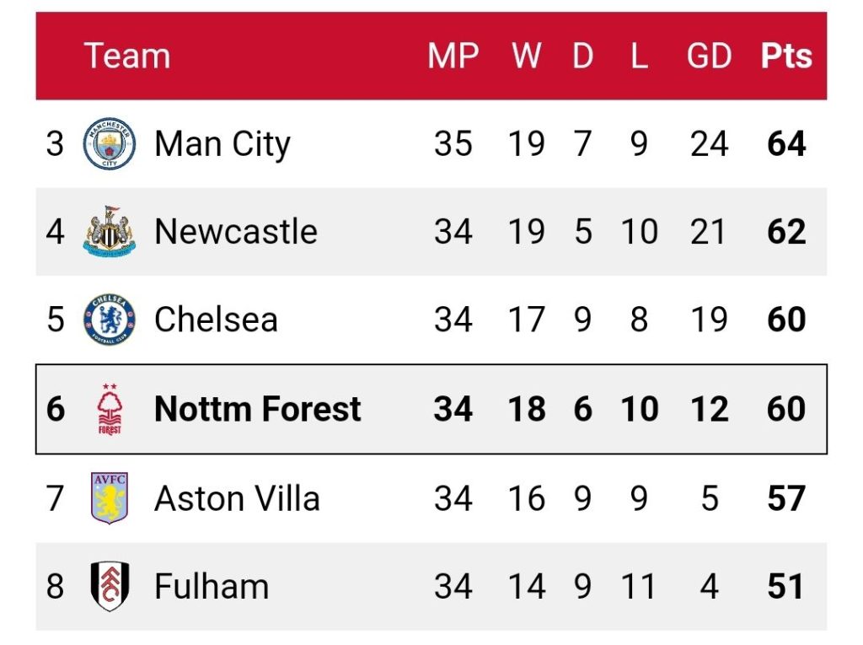Image resolution: width=863 pixels, height=645 pixels.
Task: Click the Team column header
Action: 127,56
